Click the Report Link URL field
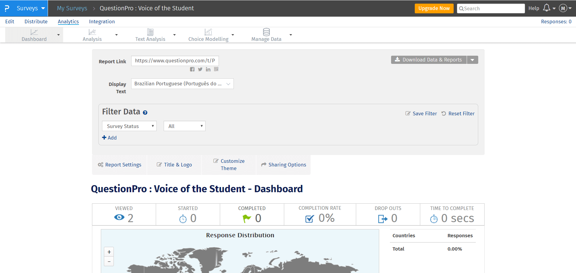Image resolution: width=576 pixels, height=273 pixels. (175, 61)
